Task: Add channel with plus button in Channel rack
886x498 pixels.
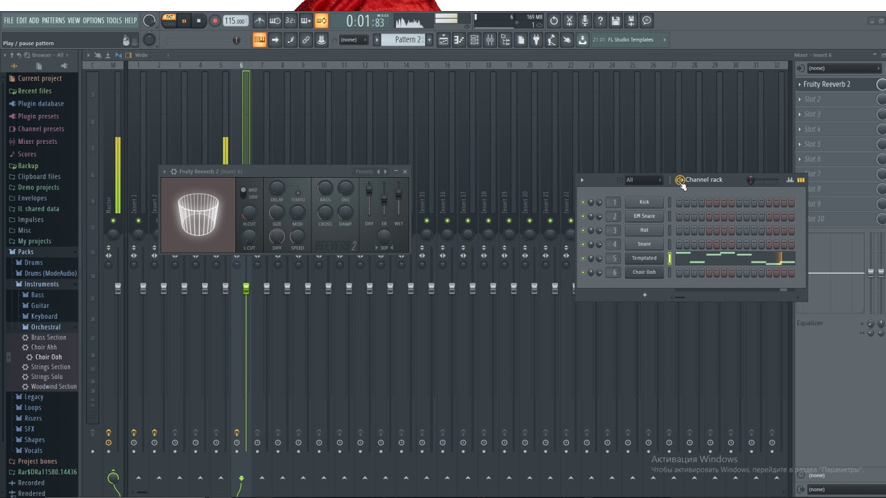Action: click(644, 295)
